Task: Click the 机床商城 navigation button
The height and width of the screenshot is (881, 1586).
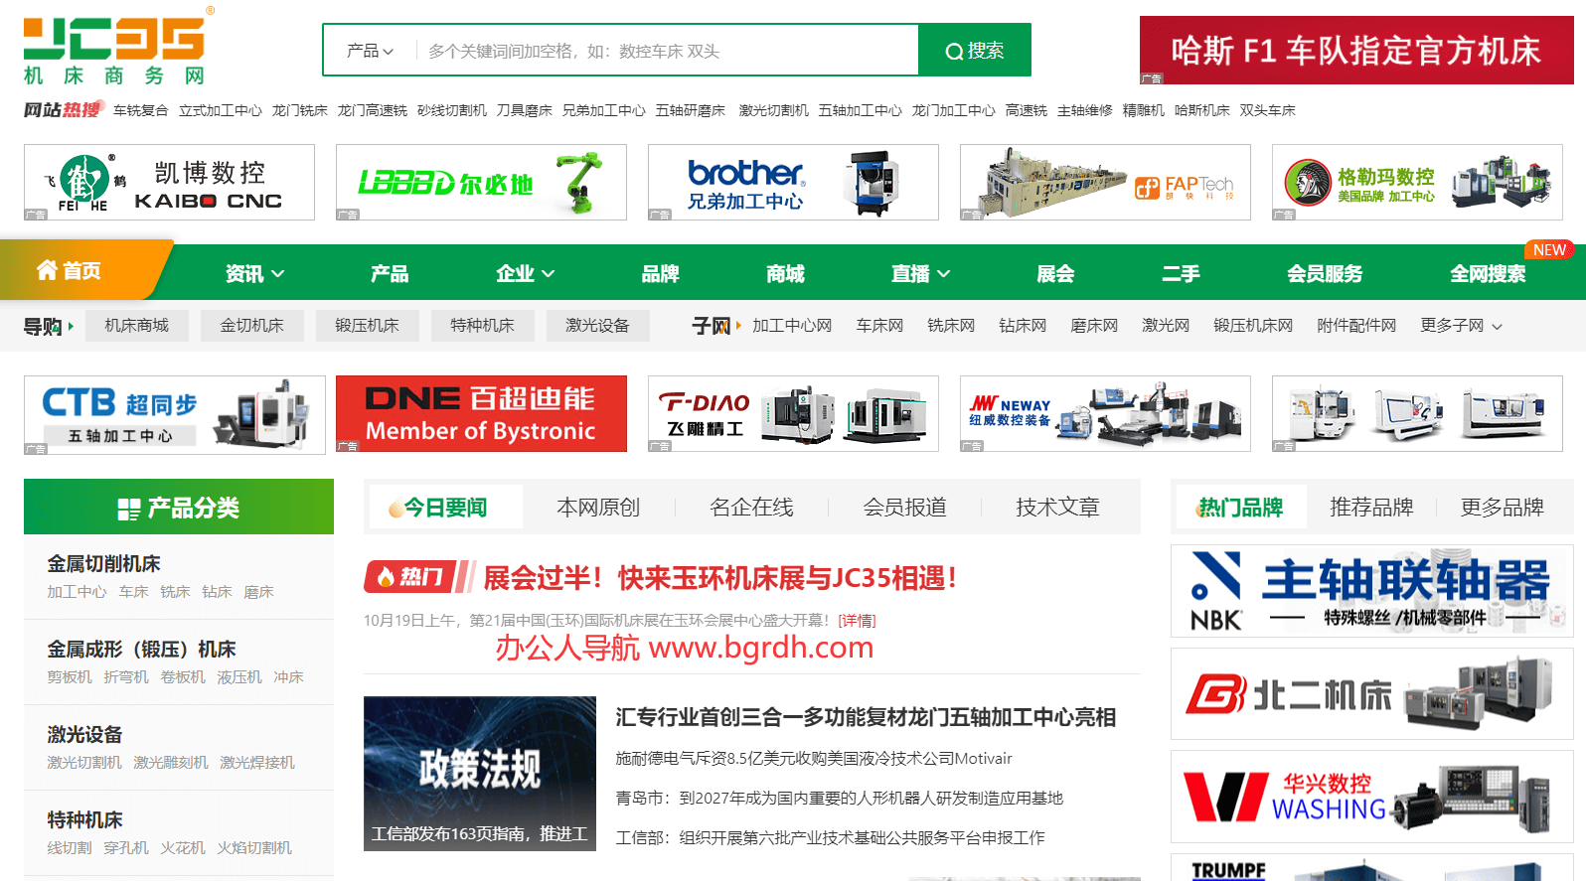Action: click(137, 326)
